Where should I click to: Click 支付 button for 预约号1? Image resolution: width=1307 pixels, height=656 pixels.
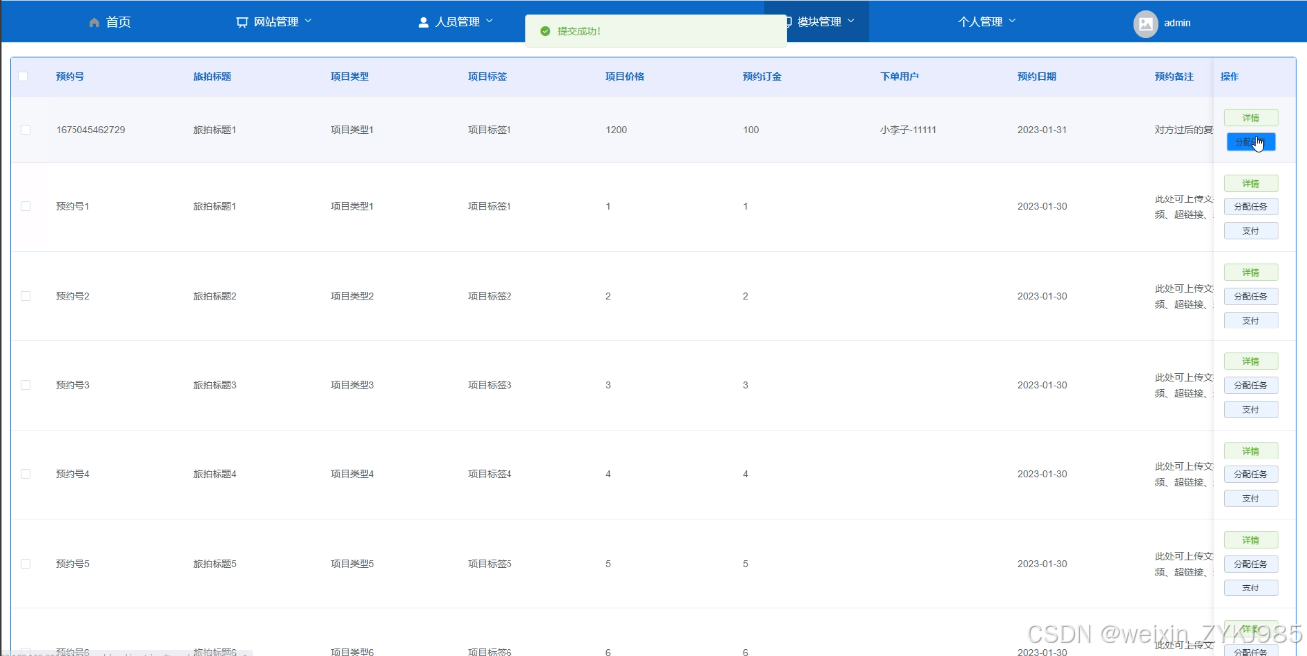pyautogui.click(x=1250, y=231)
